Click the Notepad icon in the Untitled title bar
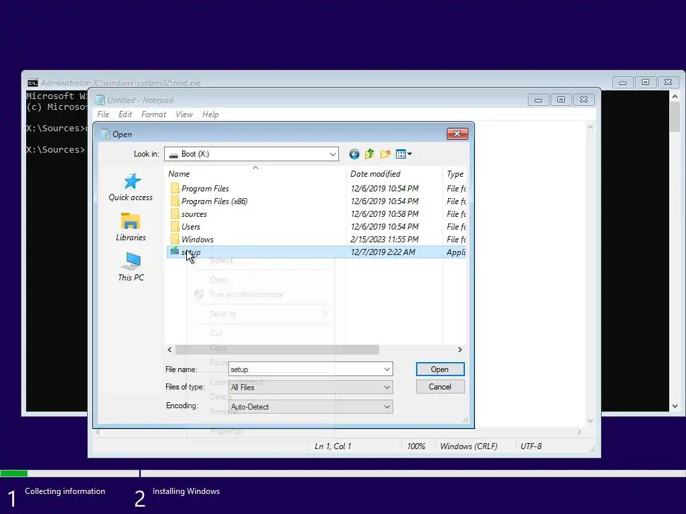 pos(100,100)
